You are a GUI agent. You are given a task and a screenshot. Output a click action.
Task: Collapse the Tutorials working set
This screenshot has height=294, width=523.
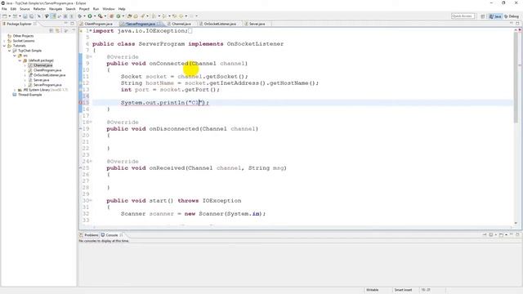[x=5, y=46]
